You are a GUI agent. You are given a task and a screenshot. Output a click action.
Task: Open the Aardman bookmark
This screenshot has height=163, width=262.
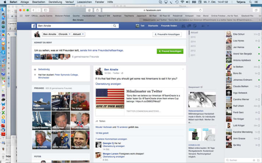pos(117,16)
